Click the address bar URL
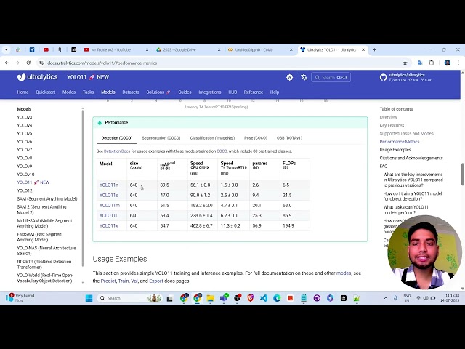This screenshot has width=465, height=349. click(102, 63)
